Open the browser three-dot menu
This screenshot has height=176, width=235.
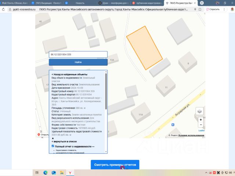point(224,10)
